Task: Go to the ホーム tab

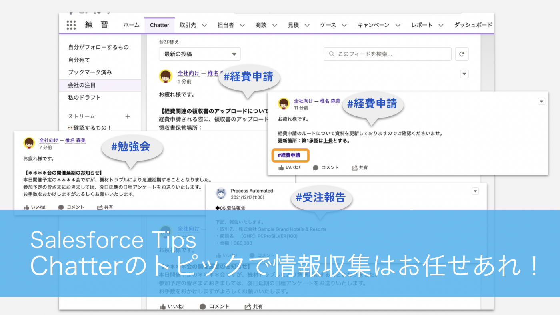Action: tap(132, 25)
